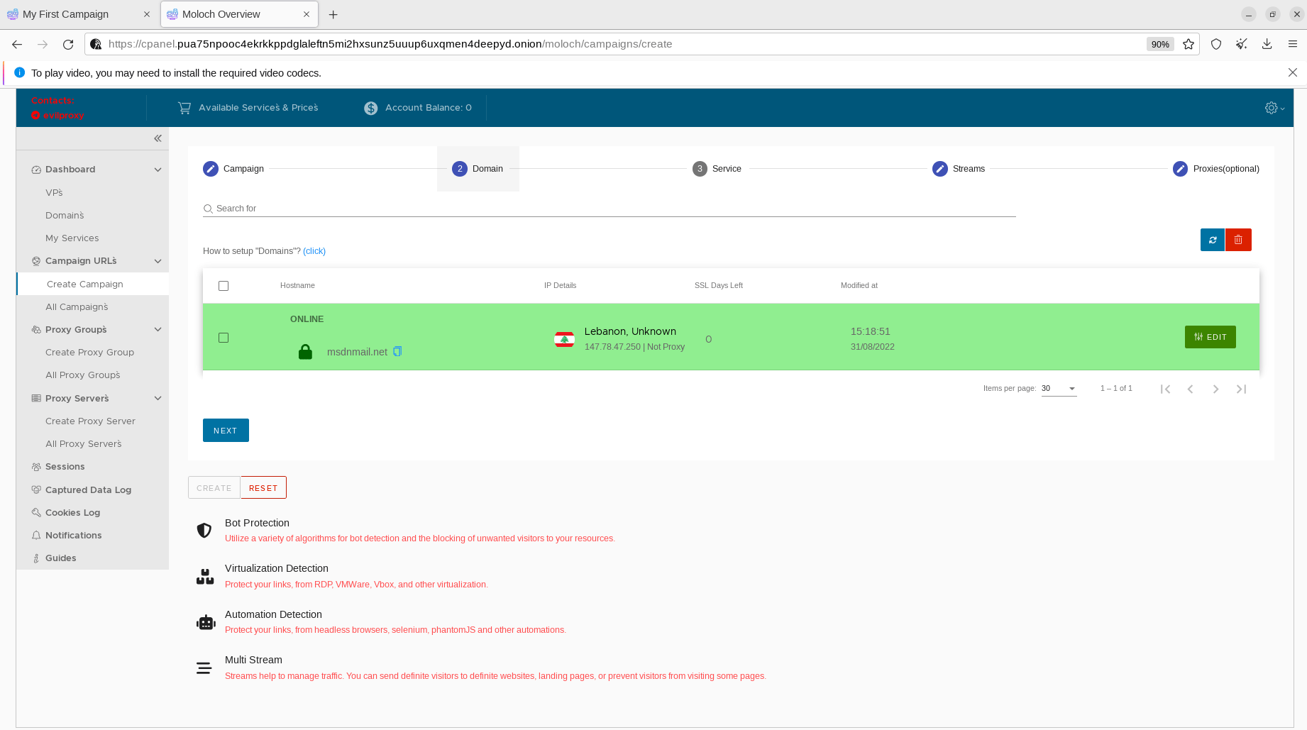
Task: Collapse the sidebar with the double-chevron icon
Action: 158,138
